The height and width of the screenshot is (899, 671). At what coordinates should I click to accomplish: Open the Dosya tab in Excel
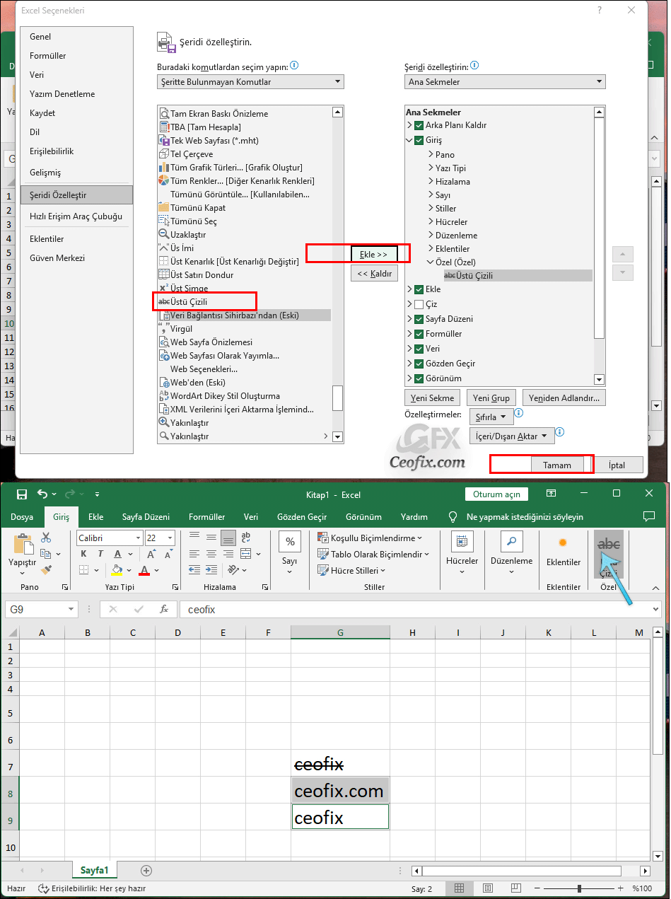[x=22, y=517]
